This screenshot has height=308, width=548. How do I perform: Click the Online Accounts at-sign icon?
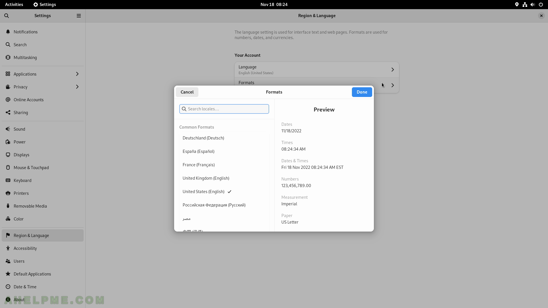coord(8,100)
